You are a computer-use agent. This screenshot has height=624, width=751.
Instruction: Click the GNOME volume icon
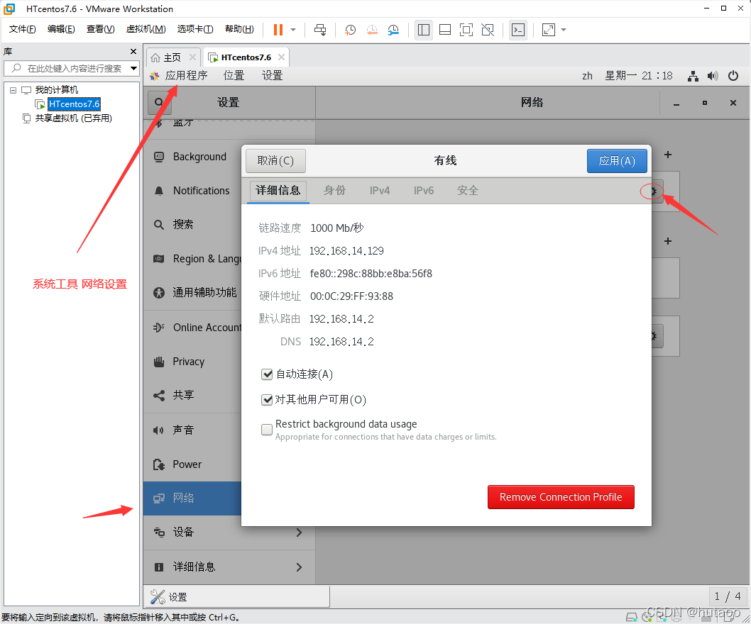point(713,76)
